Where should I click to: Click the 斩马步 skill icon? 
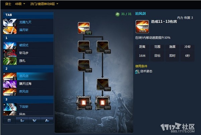click(10, 53)
